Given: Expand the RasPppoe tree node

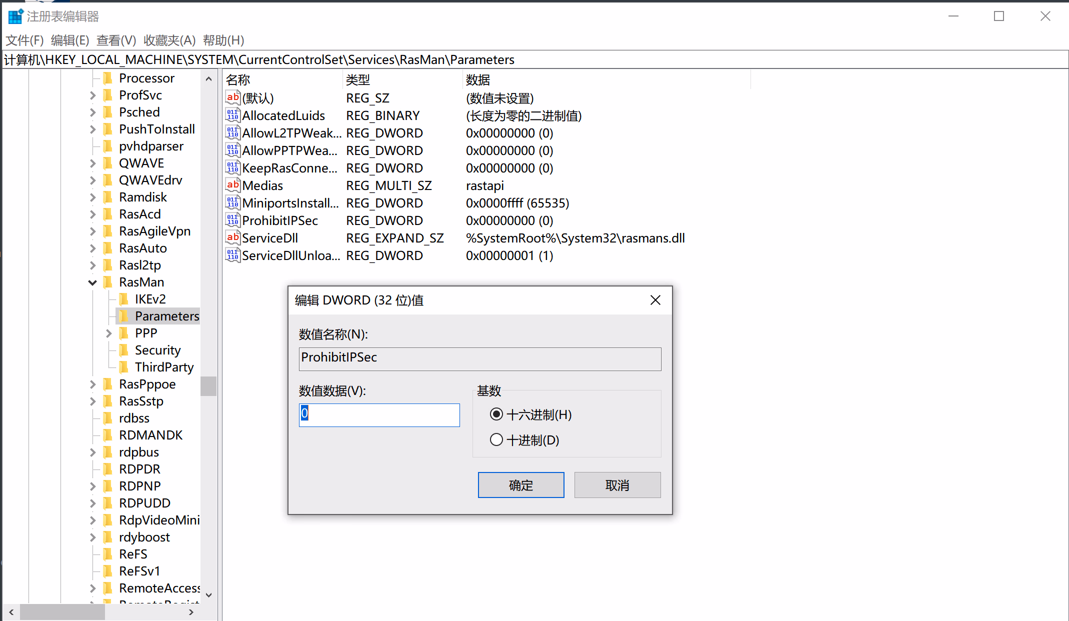Looking at the screenshot, I should (92, 384).
